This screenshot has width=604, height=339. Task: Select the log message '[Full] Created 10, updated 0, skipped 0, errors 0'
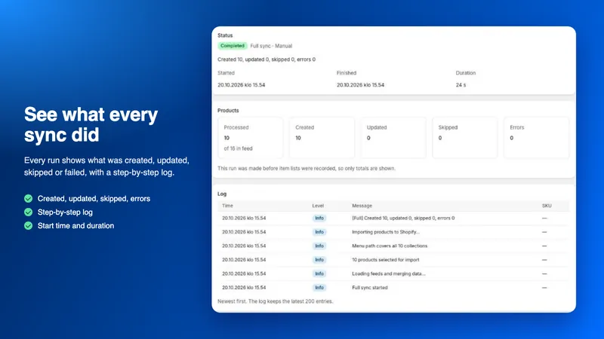(x=403, y=218)
